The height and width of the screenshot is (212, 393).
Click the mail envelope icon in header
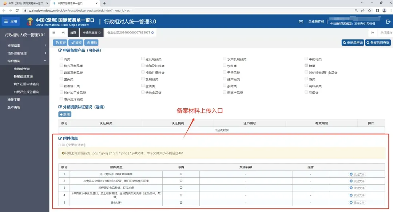click(x=301, y=22)
